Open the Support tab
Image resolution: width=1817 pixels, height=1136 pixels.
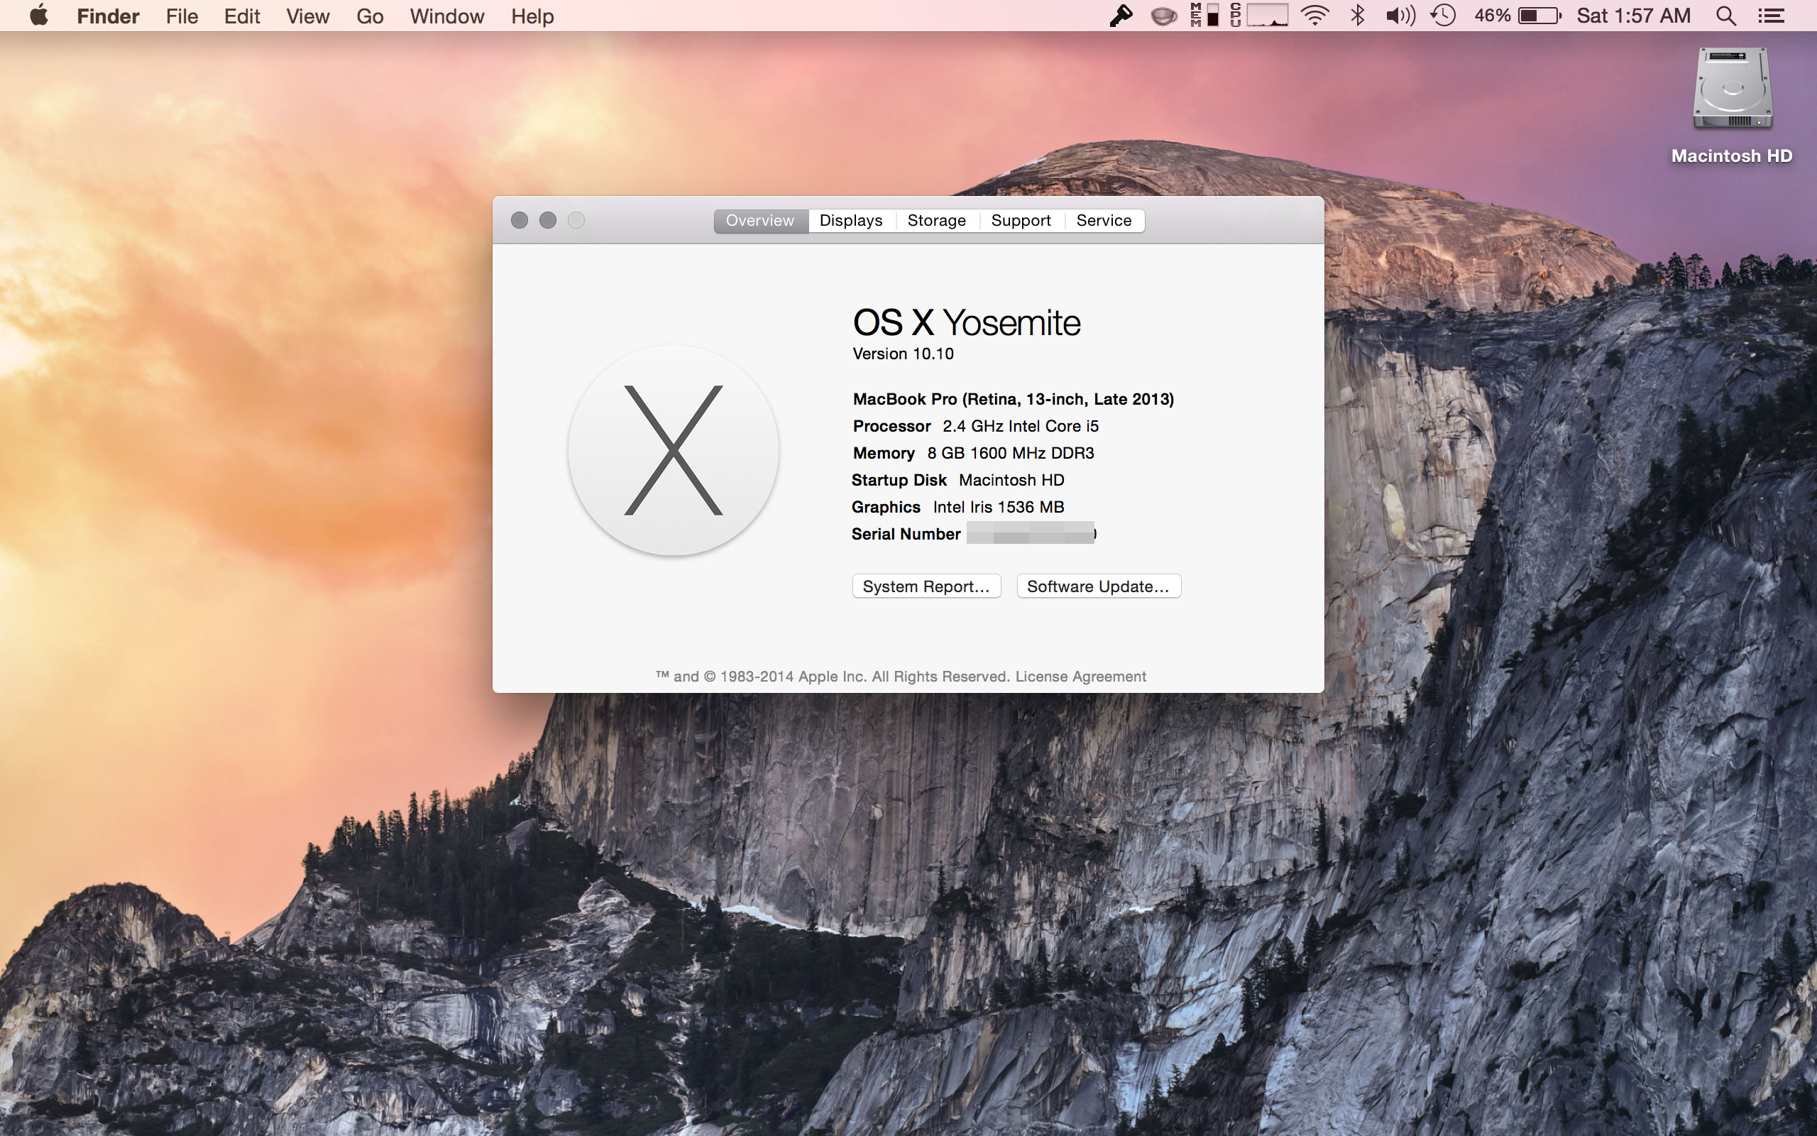coord(1021,220)
